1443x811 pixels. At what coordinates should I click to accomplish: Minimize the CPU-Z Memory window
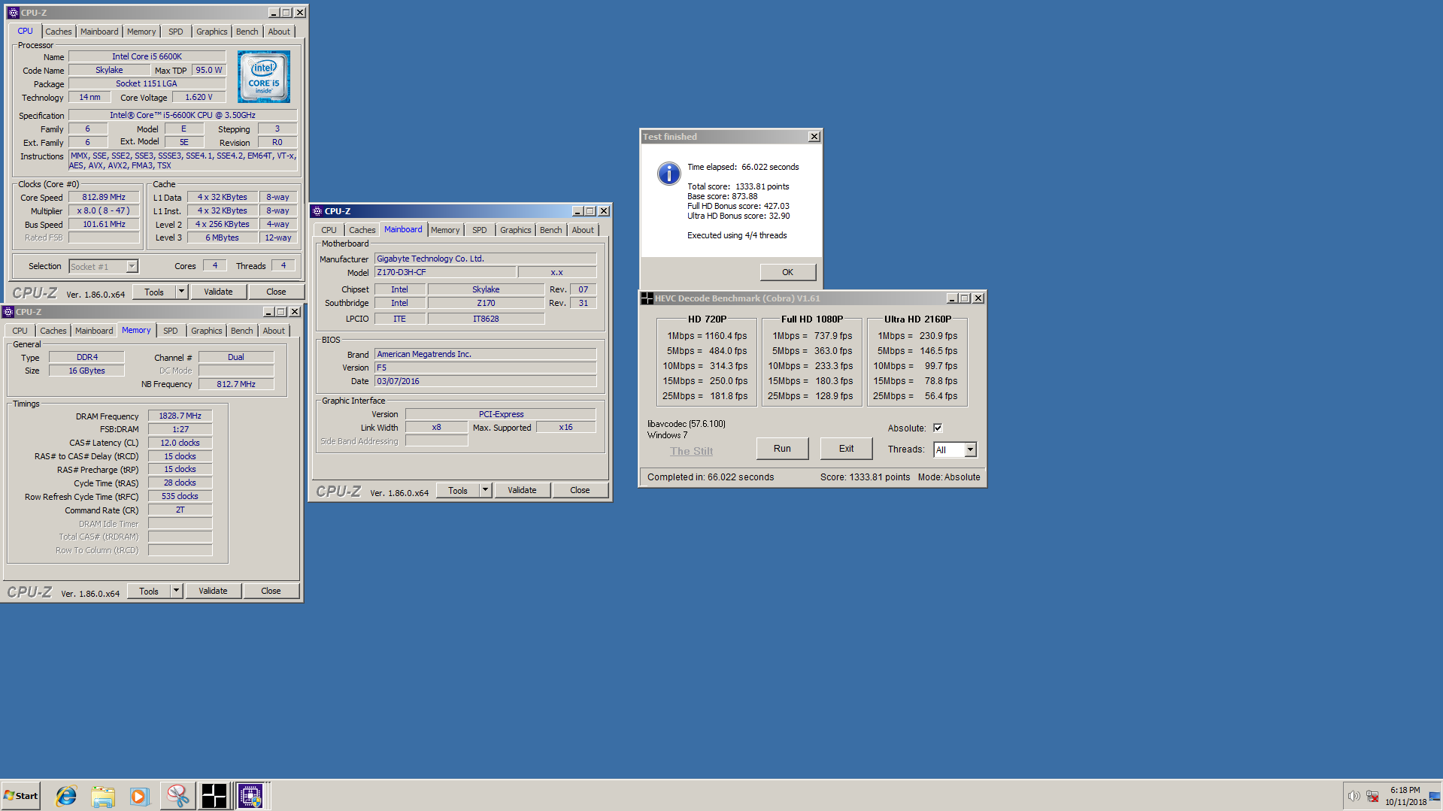pos(268,312)
